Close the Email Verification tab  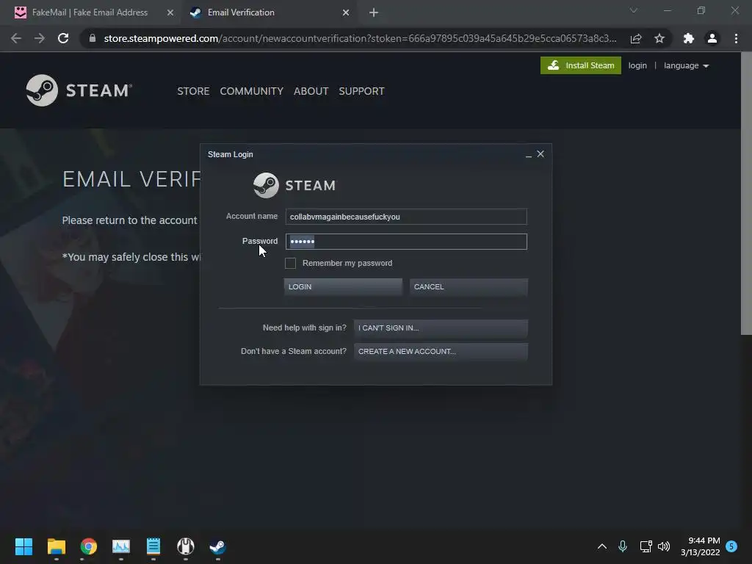[346, 13]
